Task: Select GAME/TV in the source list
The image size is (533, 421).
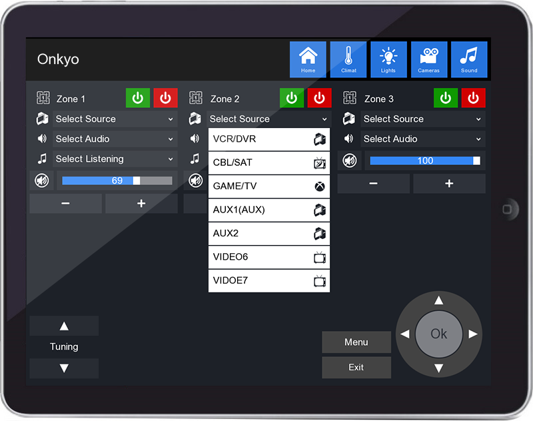Action: [x=269, y=187]
